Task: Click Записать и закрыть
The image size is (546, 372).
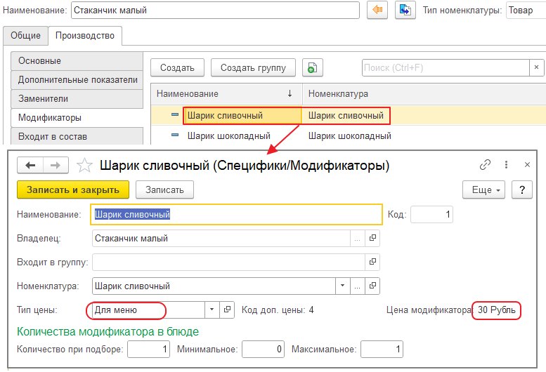Action: pos(73,190)
